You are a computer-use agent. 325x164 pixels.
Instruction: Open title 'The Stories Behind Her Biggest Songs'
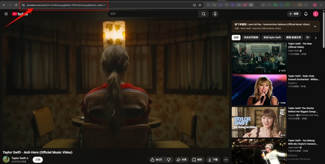(303, 110)
